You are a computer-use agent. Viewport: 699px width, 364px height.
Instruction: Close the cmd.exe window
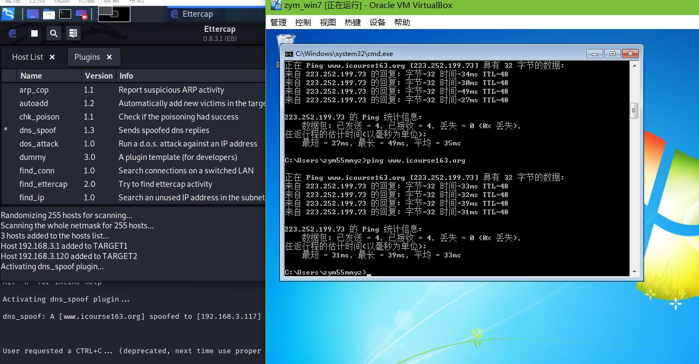tap(630, 53)
